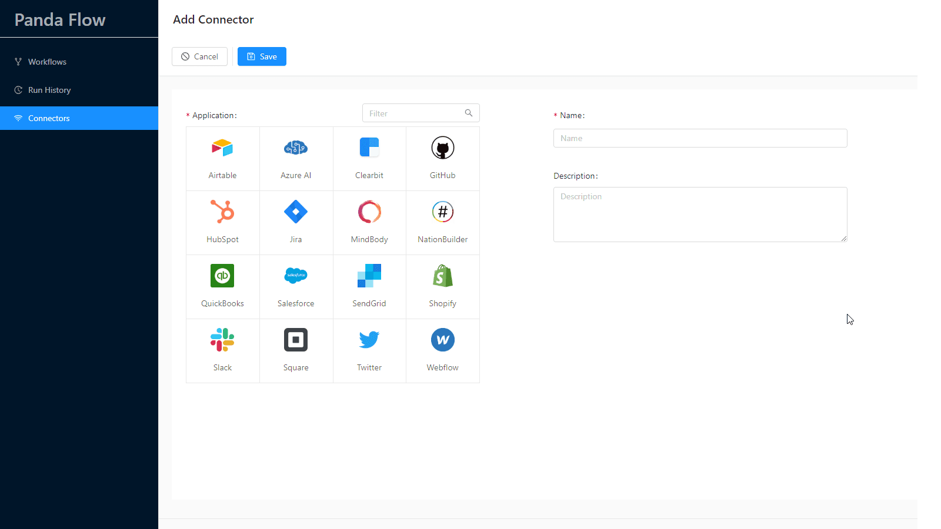Cancel adding the connector
941x529 pixels.
(199, 56)
